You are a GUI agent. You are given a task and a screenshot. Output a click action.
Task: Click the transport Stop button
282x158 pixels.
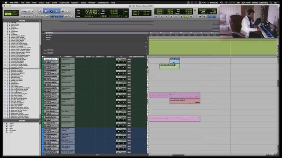tap(182, 17)
